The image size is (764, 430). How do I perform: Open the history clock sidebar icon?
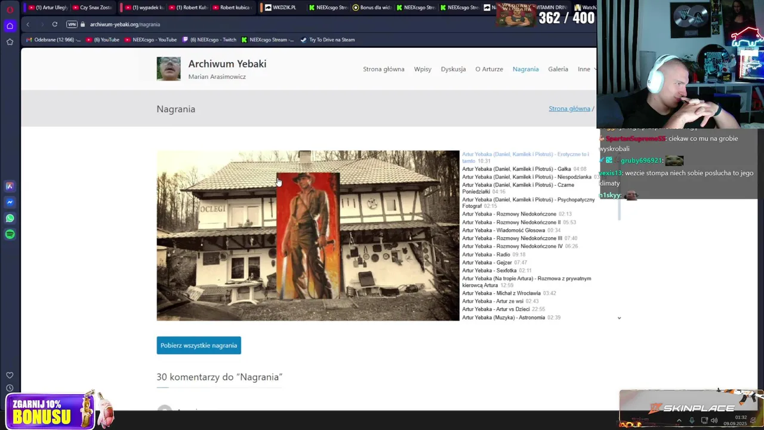(x=10, y=388)
